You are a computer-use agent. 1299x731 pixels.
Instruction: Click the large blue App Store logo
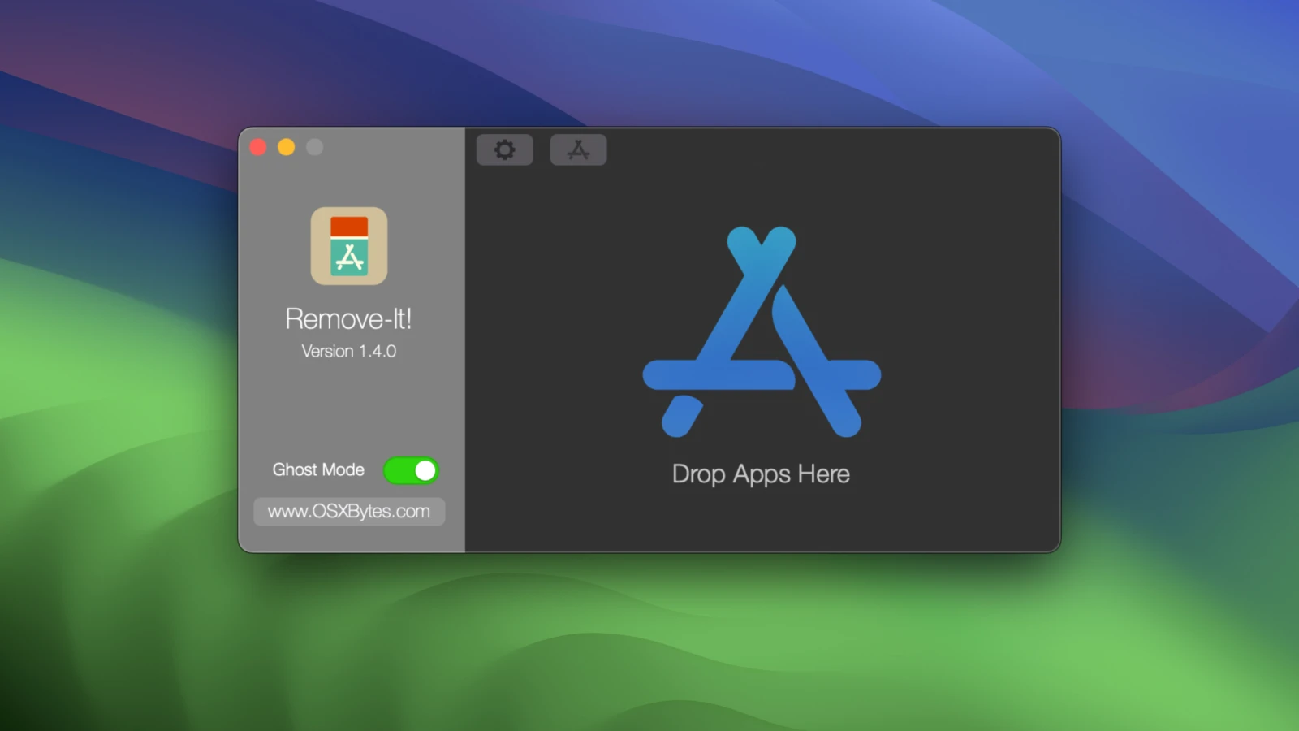pyautogui.click(x=761, y=331)
